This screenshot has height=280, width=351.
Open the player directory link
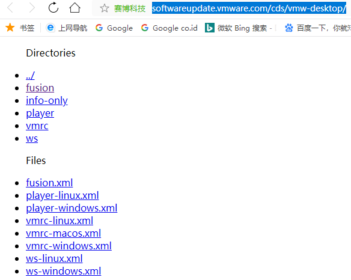(40, 113)
